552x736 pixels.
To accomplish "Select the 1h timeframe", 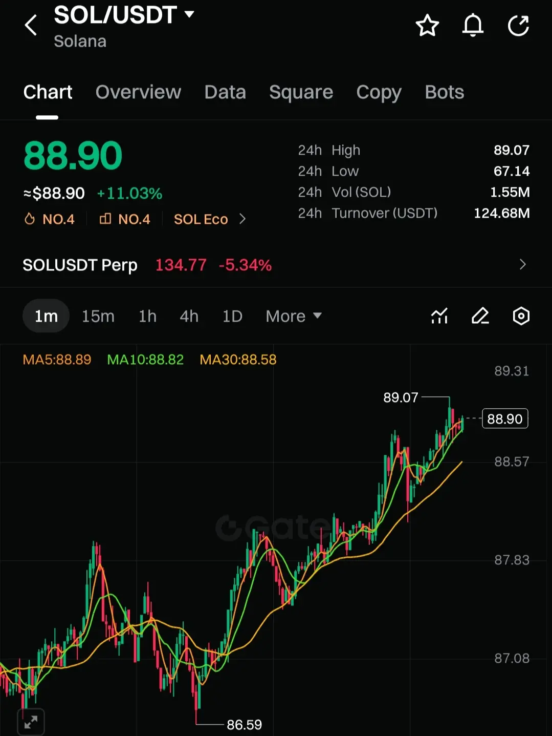I will pos(147,316).
